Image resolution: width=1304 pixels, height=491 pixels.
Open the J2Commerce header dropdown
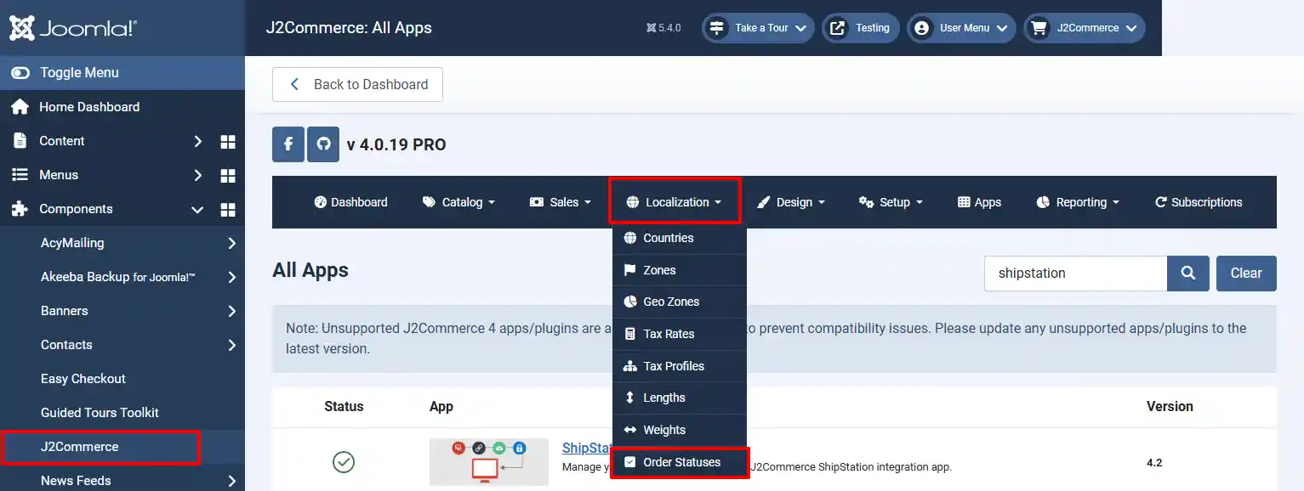(x=1085, y=28)
